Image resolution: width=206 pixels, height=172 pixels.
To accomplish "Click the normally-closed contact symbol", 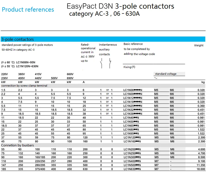I will (110, 63).
